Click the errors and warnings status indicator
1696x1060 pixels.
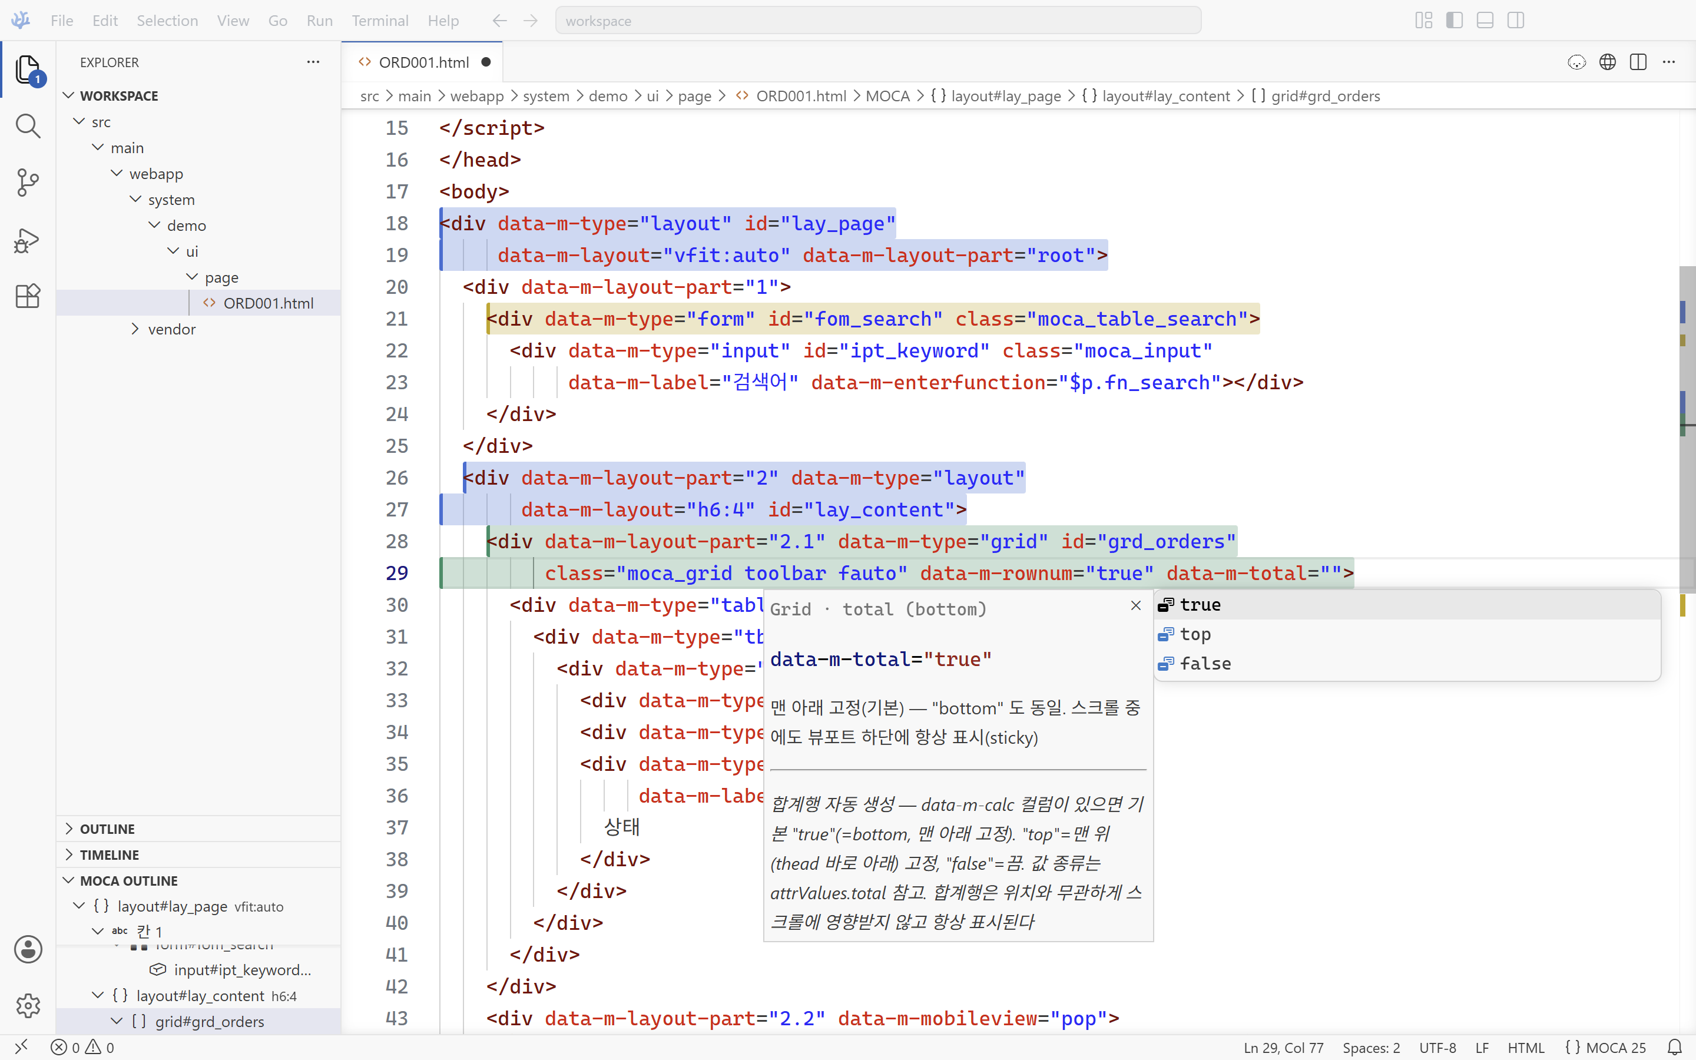pyautogui.click(x=82, y=1048)
